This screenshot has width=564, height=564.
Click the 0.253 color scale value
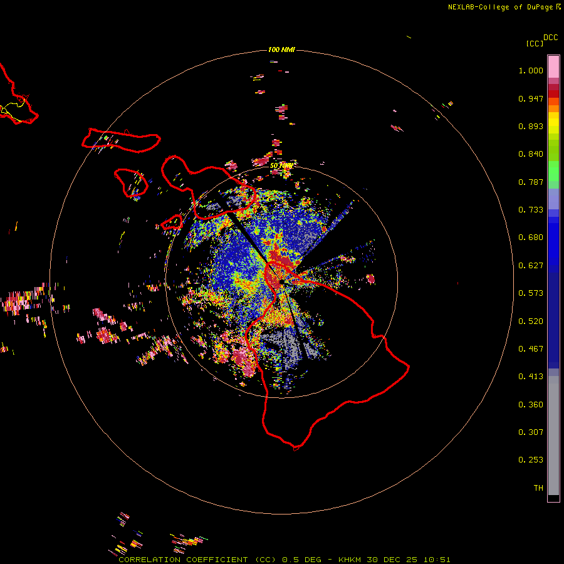pyautogui.click(x=531, y=460)
